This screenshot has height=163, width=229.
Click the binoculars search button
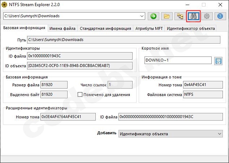click(x=193, y=16)
